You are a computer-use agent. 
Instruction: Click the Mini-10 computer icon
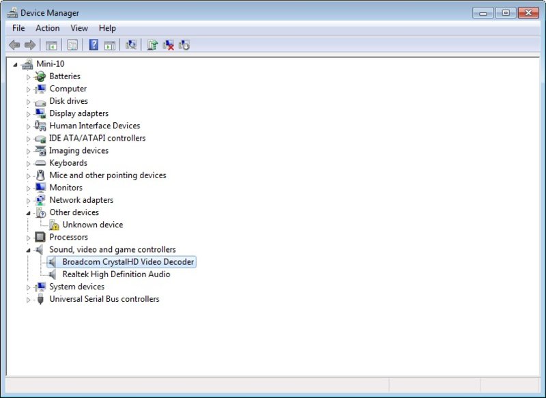click(x=27, y=64)
